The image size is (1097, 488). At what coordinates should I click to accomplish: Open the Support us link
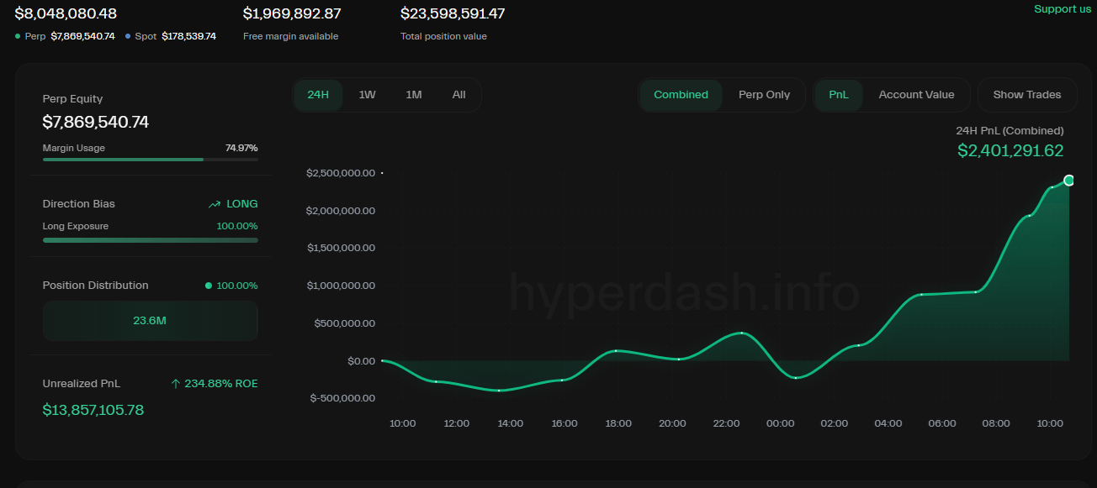tap(1062, 9)
